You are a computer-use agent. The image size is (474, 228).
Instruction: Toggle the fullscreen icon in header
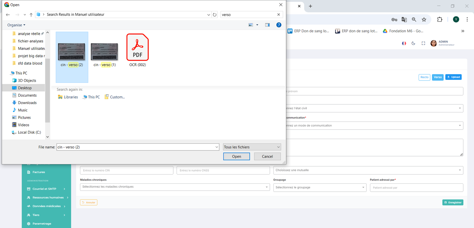(x=423, y=43)
